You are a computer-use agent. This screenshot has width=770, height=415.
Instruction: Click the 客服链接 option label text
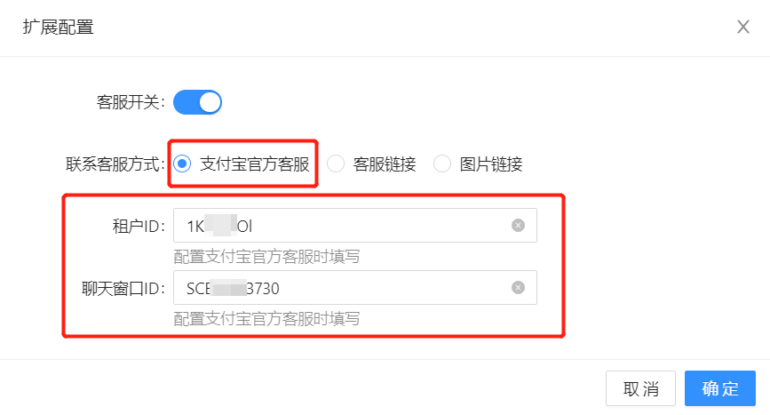(385, 164)
